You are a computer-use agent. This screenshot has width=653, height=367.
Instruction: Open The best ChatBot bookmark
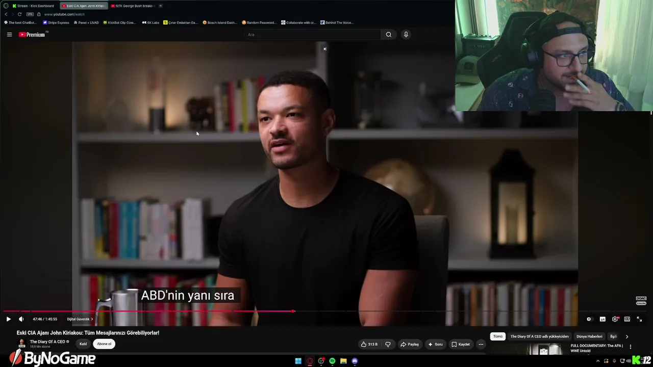pyautogui.click(x=20, y=22)
